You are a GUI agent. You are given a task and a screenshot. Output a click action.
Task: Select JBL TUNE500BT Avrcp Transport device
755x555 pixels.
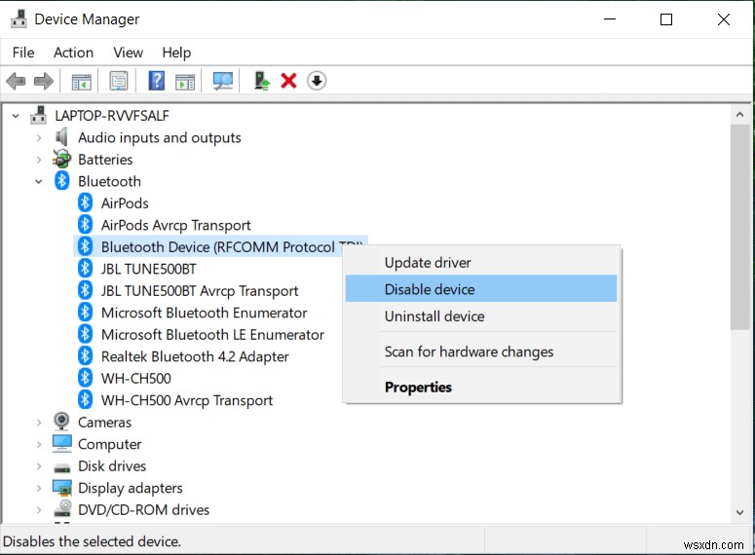point(200,291)
